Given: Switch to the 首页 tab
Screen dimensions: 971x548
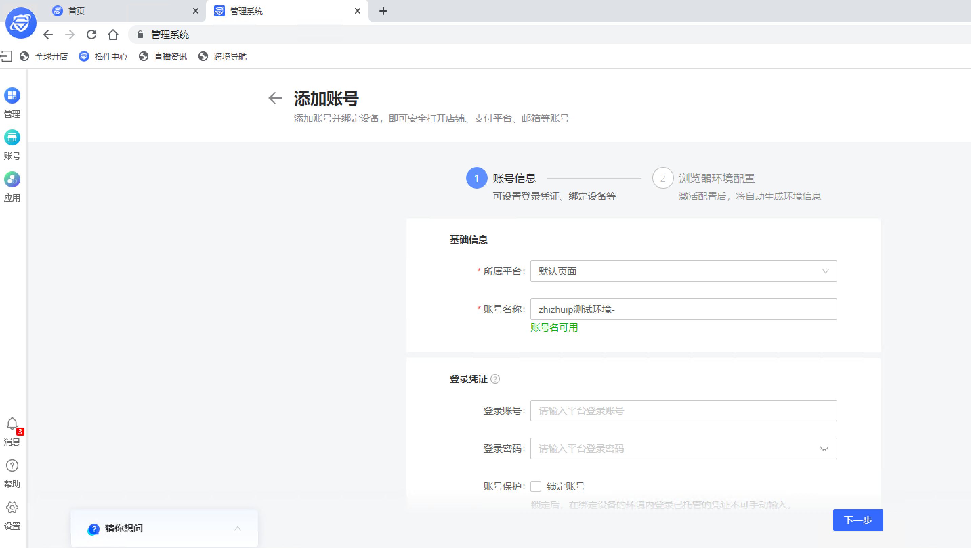Looking at the screenshot, I should point(124,11).
